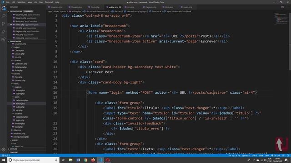Open the Help menu

coord(57,2)
